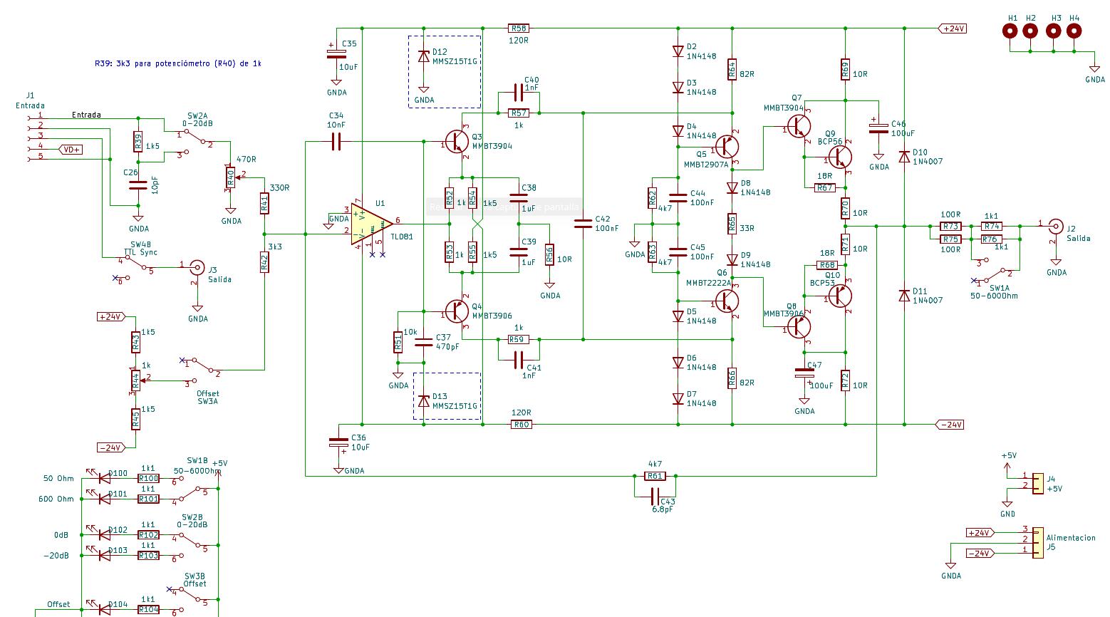Image resolution: width=1110 pixels, height=617 pixels.
Task: Select transistor Q4 MMBT3906 symbol
Action: click(x=455, y=311)
